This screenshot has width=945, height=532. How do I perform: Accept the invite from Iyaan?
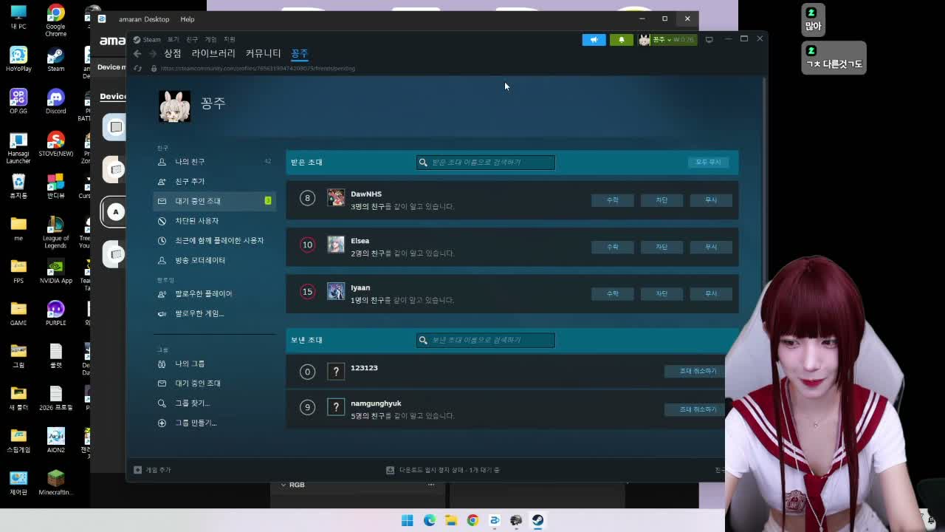tap(613, 293)
